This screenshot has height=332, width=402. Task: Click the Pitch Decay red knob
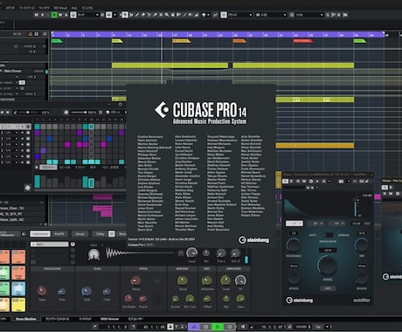[x=135, y=281]
